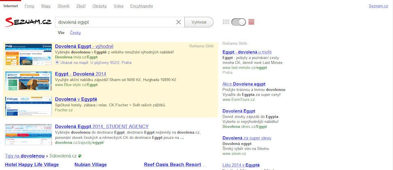The width and height of the screenshot is (393, 170).
Task: Open sidebar 'Dovolená Egypt' idnes ad
Action: [x=239, y=111]
